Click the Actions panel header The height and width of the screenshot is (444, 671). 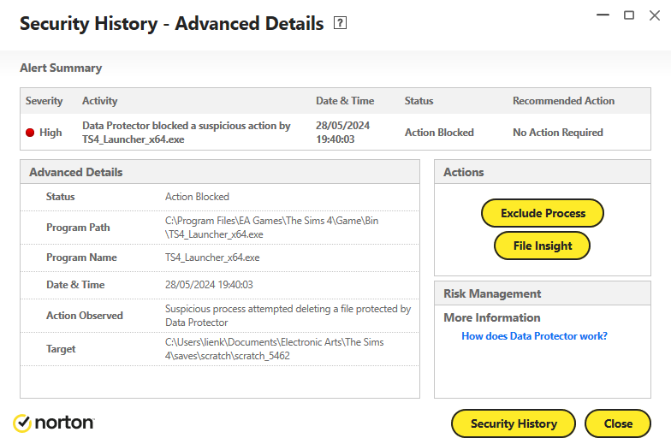point(543,172)
